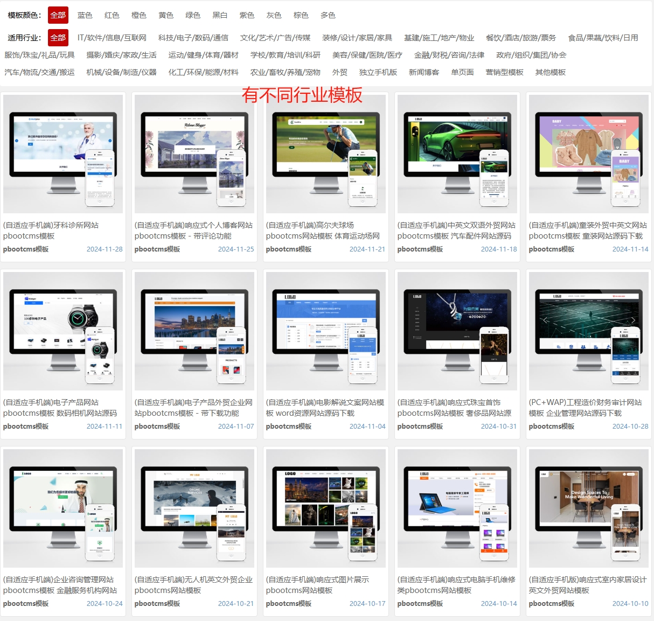The width and height of the screenshot is (654, 621).
Task: Click the red 全部 button beside 模板颜色
Action: coord(58,15)
